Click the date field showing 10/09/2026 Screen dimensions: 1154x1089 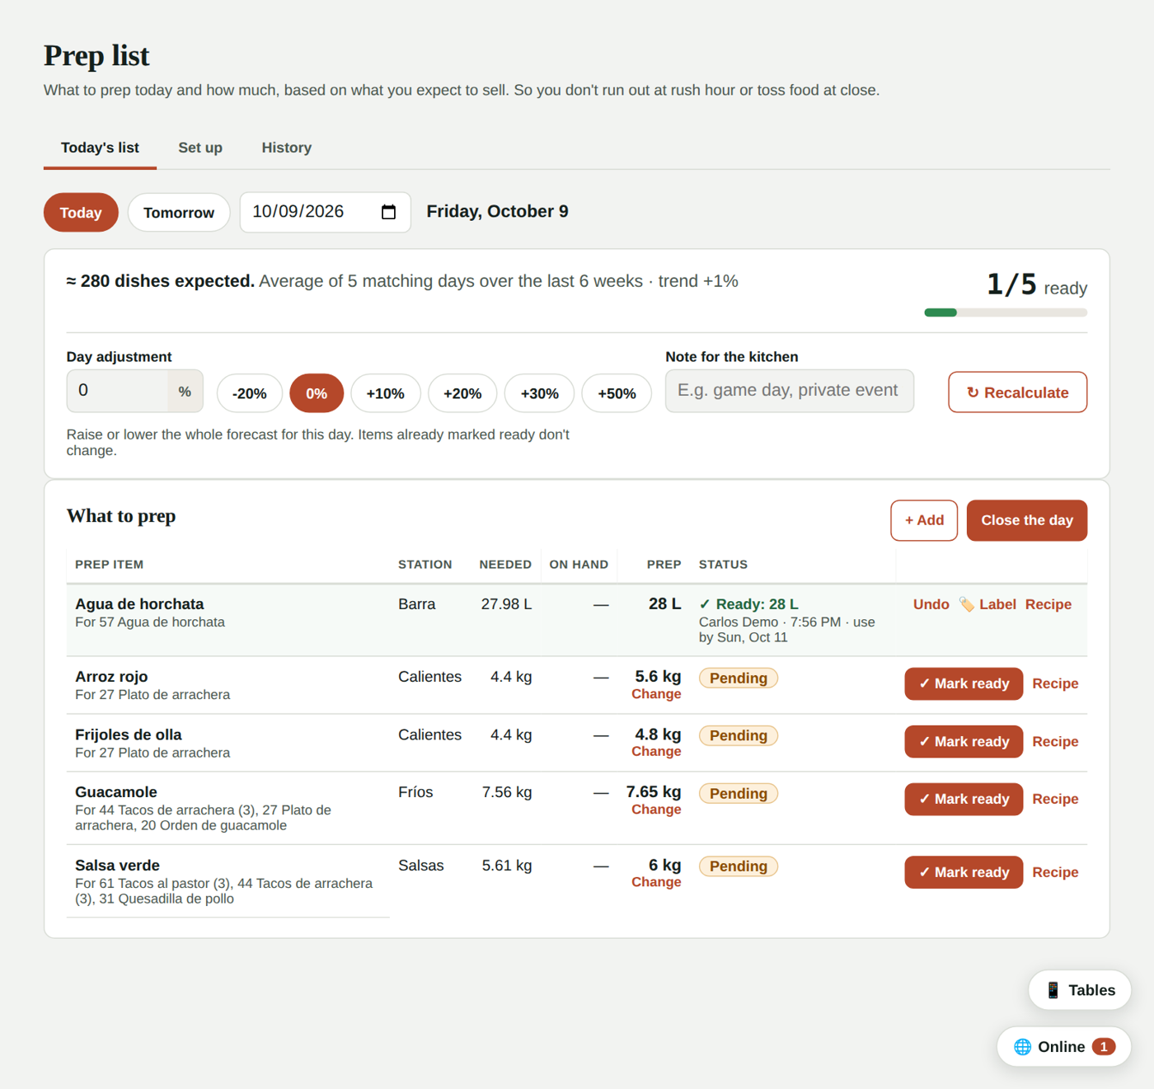tap(326, 212)
